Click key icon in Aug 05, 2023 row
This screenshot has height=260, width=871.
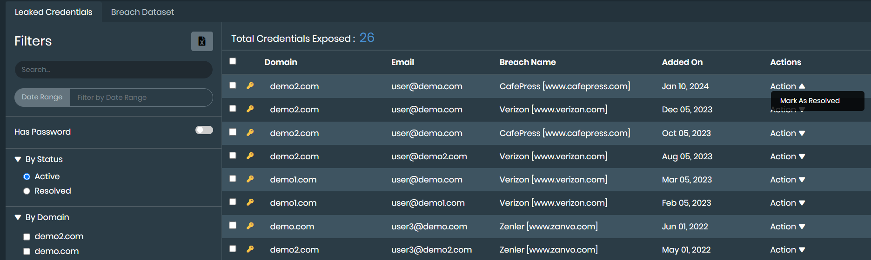click(x=250, y=156)
